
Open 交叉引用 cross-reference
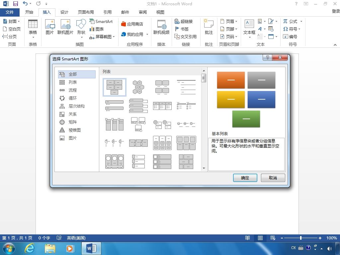pos(185,37)
